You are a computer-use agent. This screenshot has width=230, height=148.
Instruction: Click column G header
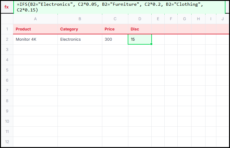tap(184, 19)
